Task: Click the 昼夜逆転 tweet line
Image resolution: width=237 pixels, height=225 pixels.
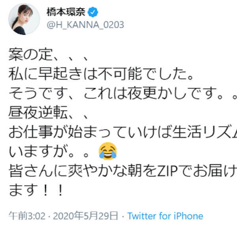Action: tap(48, 112)
